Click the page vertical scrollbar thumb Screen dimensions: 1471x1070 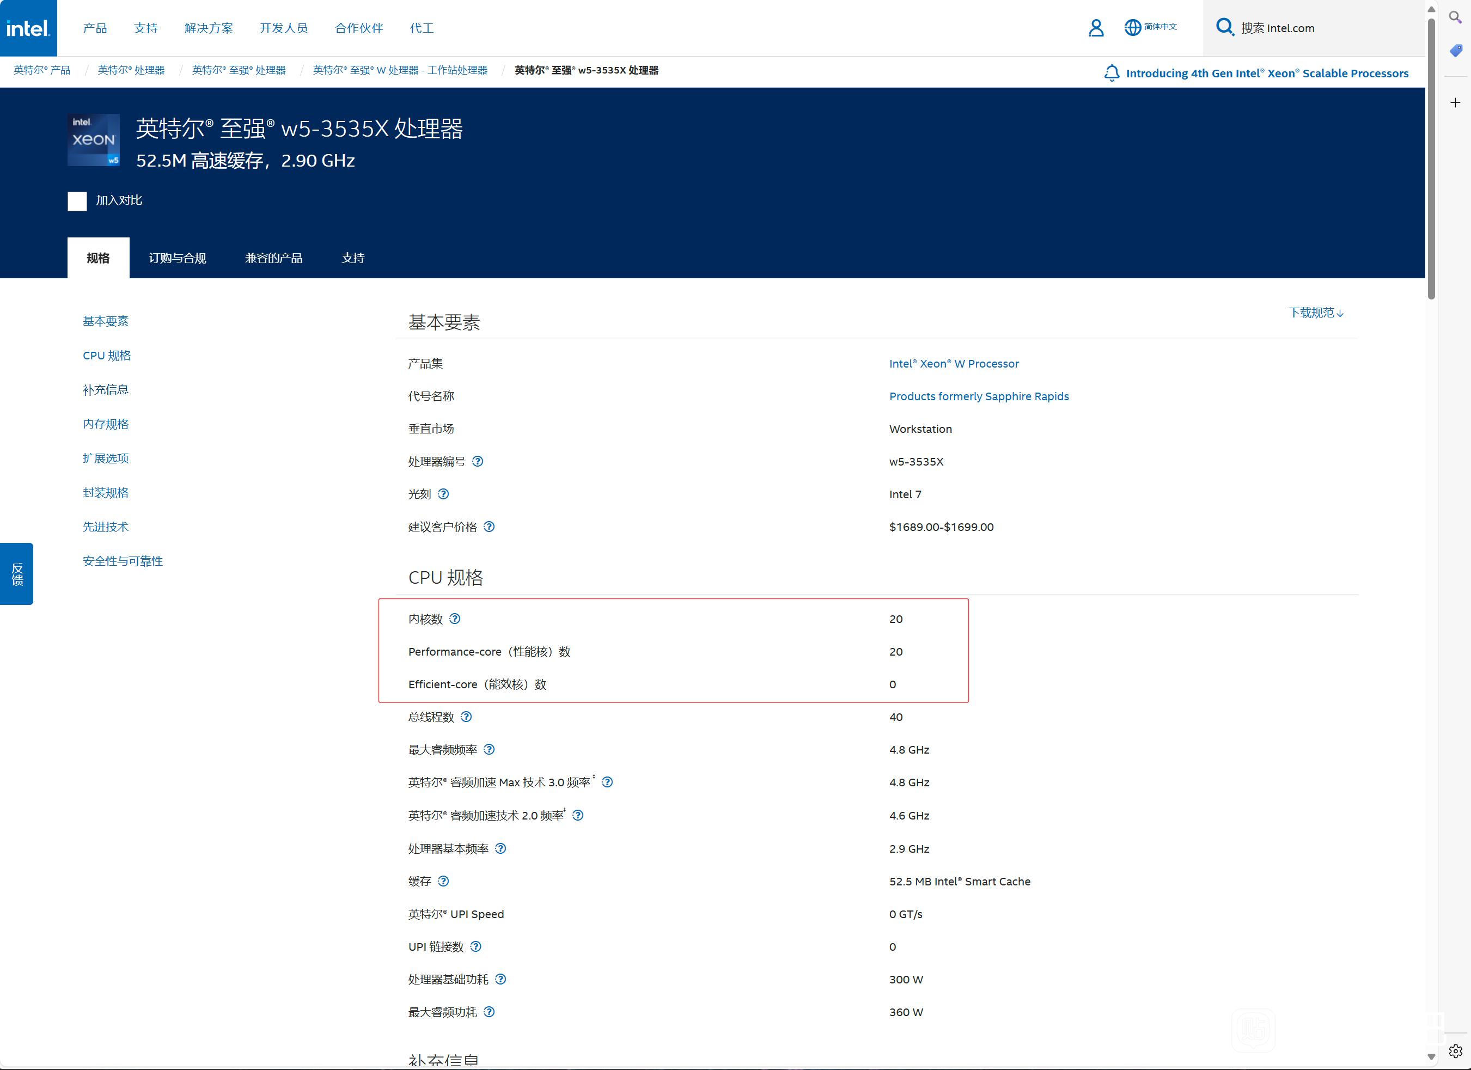1431,159
